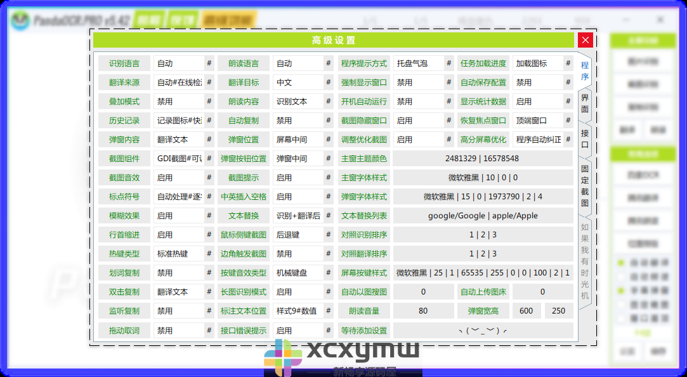687x377 pixels.
Task: Open the 热键类型 # selector
Action: 209,253
